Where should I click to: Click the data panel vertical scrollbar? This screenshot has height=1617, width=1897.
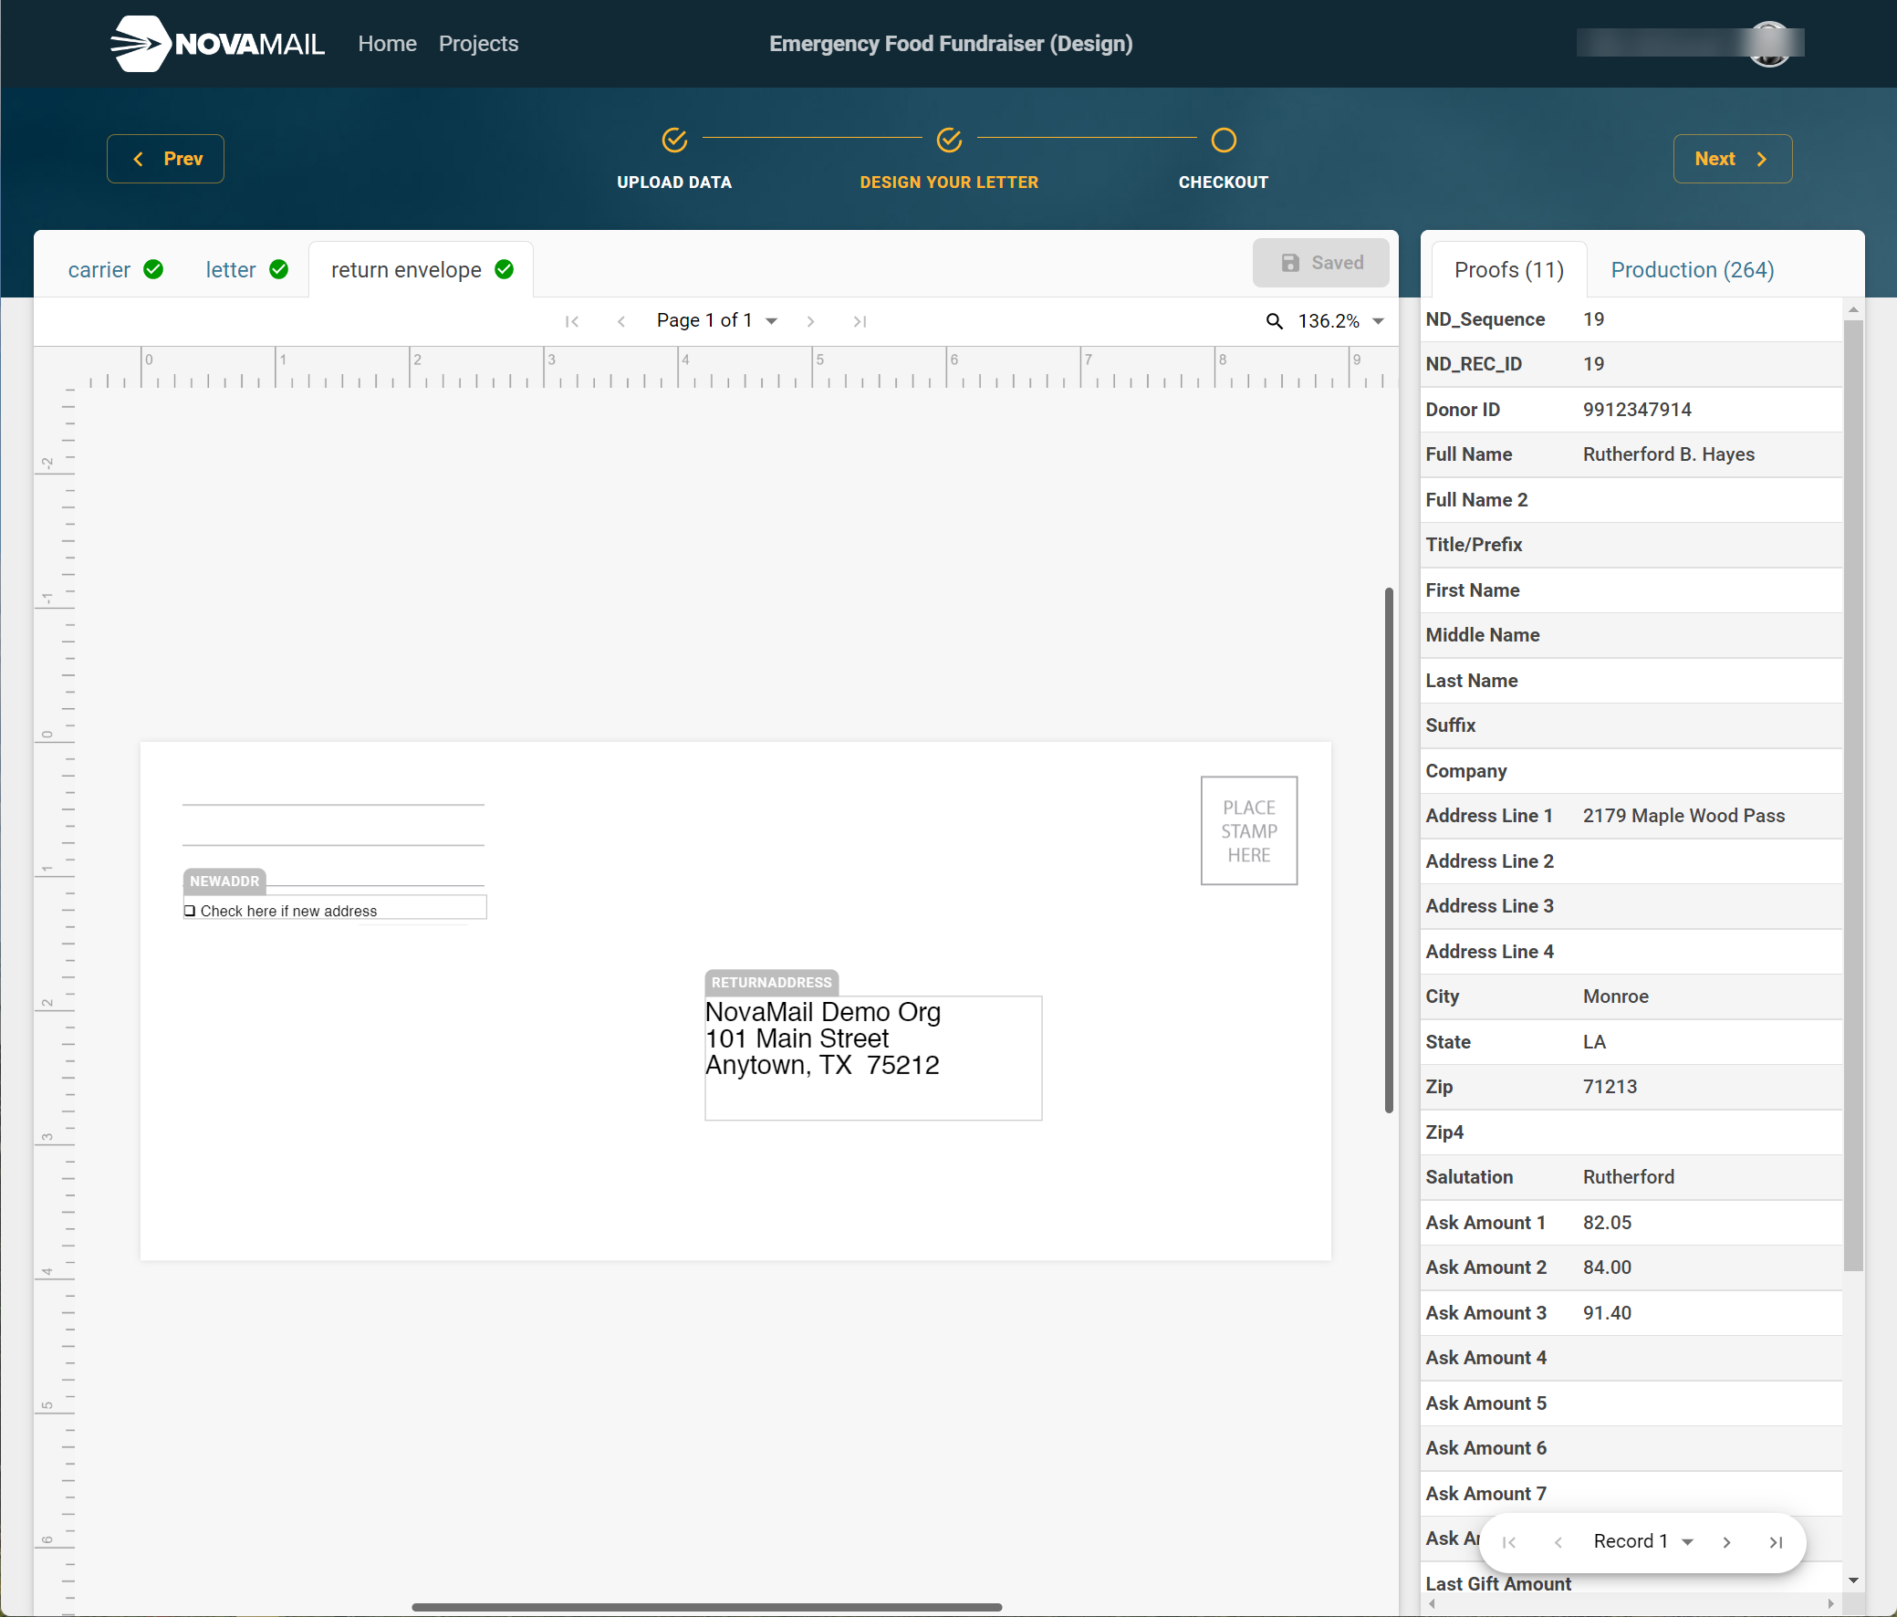click(x=1853, y=795)
